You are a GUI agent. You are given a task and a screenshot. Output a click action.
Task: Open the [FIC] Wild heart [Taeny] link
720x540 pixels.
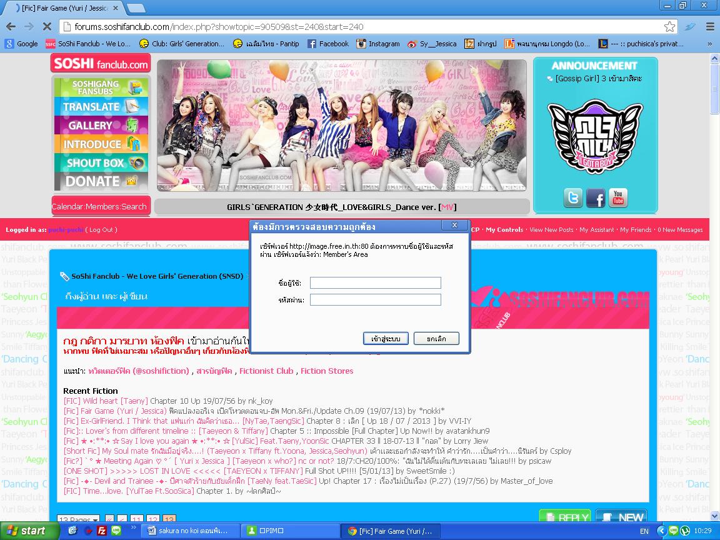pos(106,401)
